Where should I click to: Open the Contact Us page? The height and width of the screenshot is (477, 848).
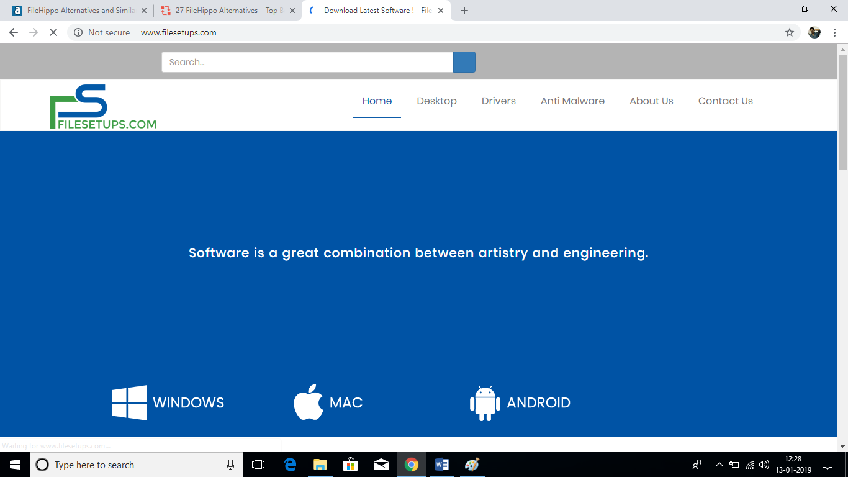pos(725,101)
